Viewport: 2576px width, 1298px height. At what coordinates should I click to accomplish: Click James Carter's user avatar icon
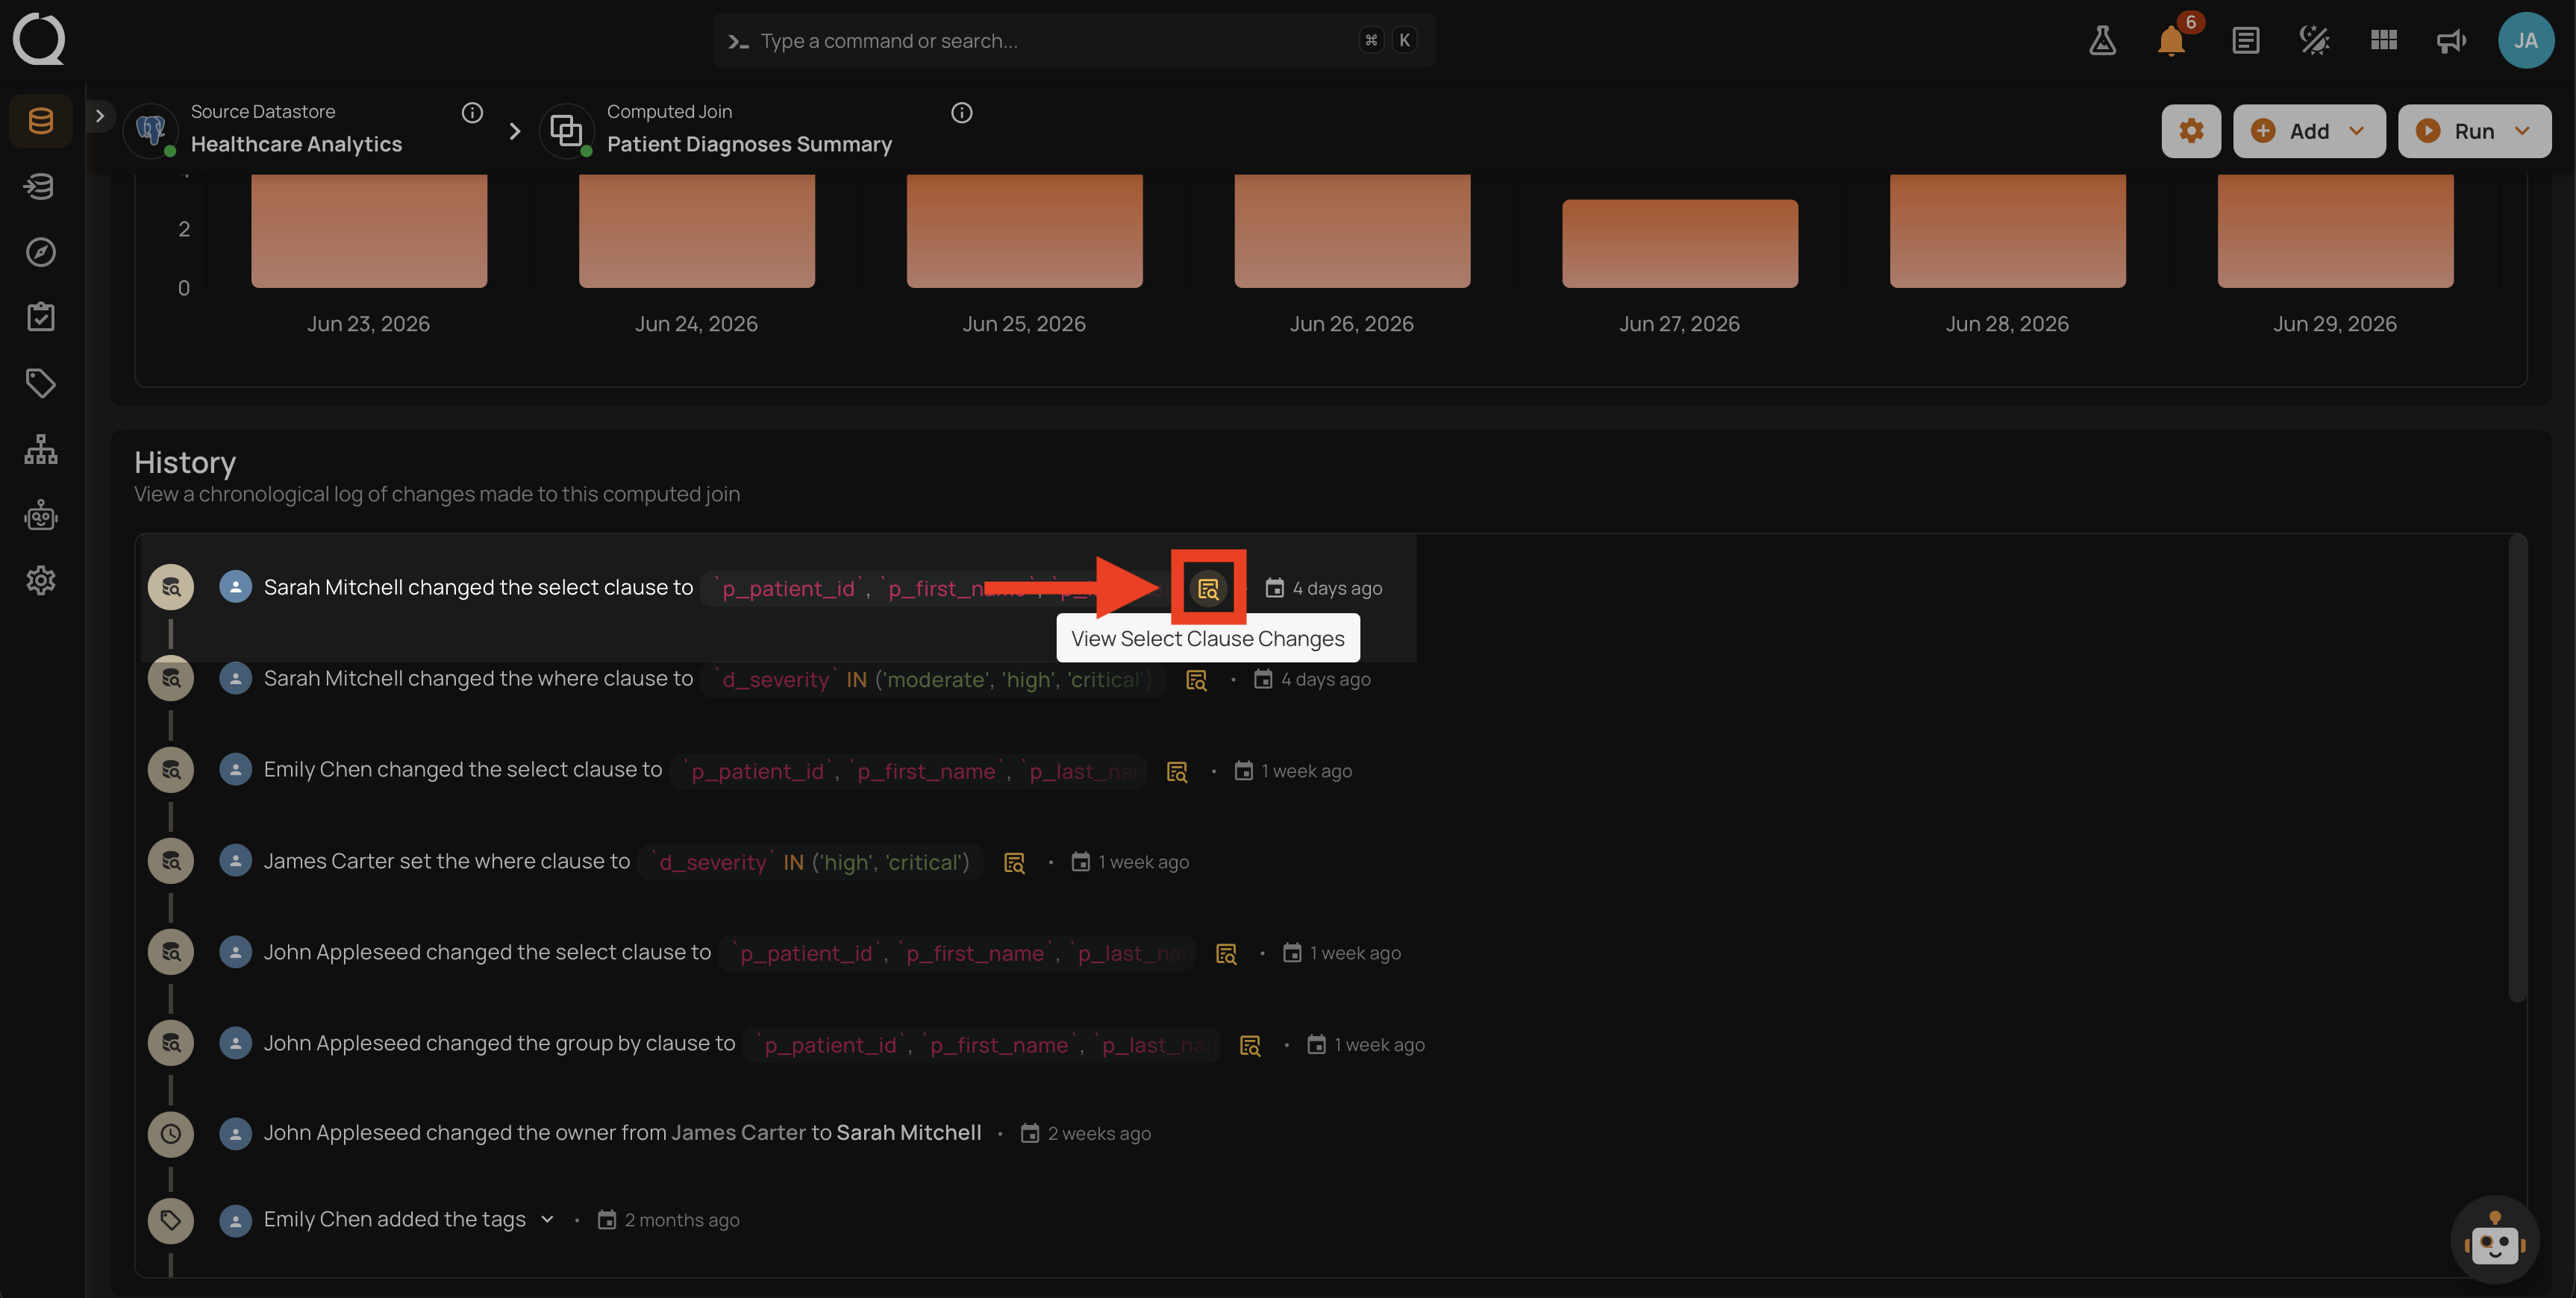(235, 861)
